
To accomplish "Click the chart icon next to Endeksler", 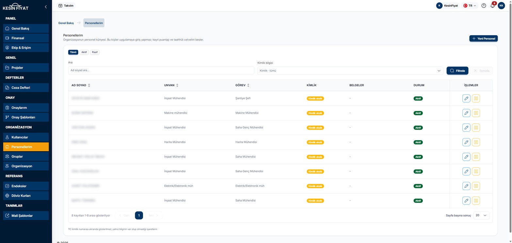I will [x=8, y=186].
